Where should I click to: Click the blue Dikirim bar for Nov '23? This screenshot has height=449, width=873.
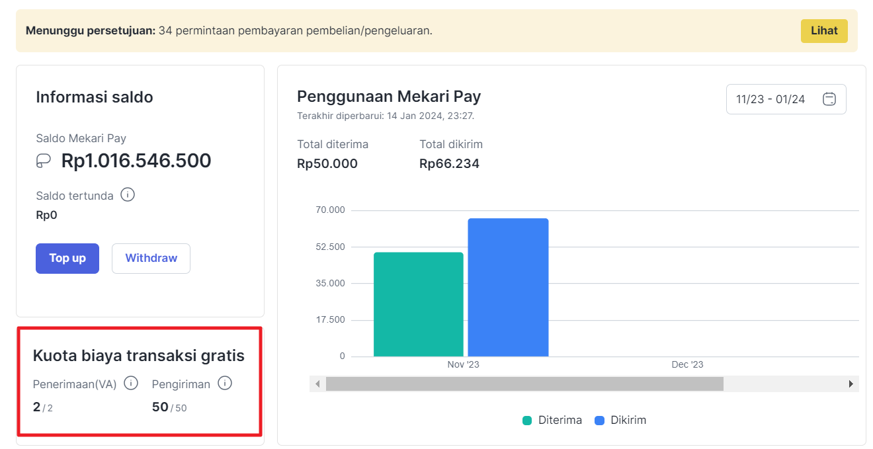(x=508, y=287)
